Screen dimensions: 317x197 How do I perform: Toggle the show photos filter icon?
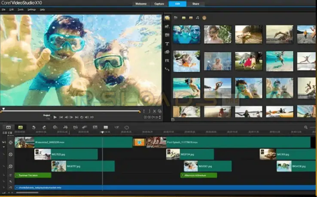191,18
